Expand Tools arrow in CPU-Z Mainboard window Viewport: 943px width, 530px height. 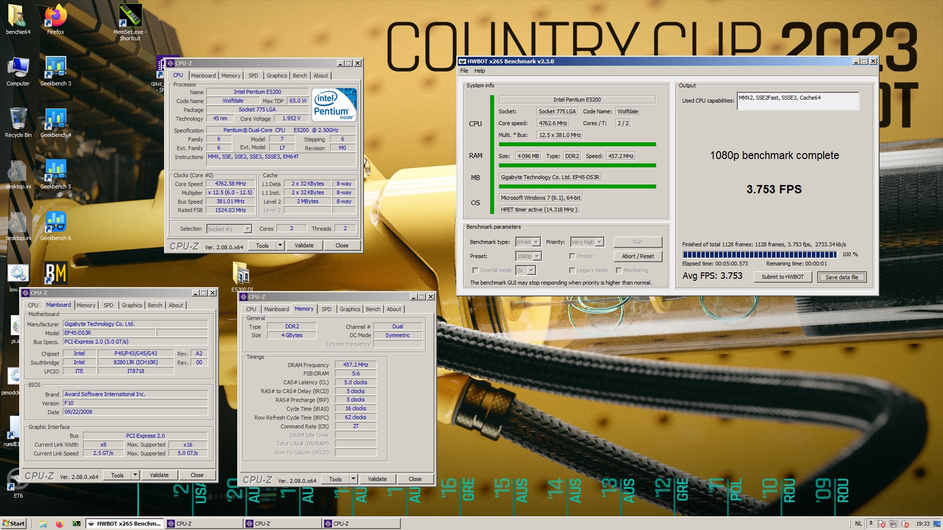coord(135,475)
